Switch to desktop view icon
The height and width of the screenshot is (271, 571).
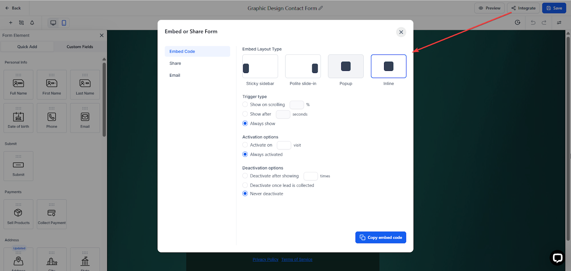click(53, 23)
